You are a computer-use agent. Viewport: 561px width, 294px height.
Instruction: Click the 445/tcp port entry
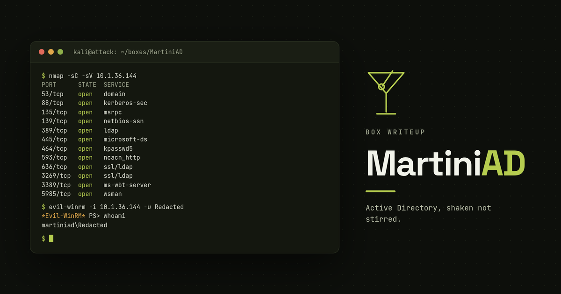coord(54,140)
